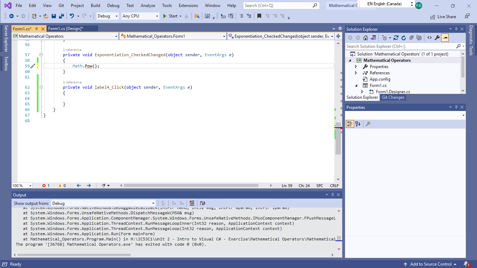Switch to the Form1.cs [Design] tab
The image size is (477, 268).
click(x=66, y=29)
